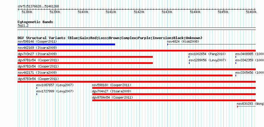Viewport: 264px width, 127px height.
Task: Click the 51420k ruler label
Action: (x=139, y=12)
